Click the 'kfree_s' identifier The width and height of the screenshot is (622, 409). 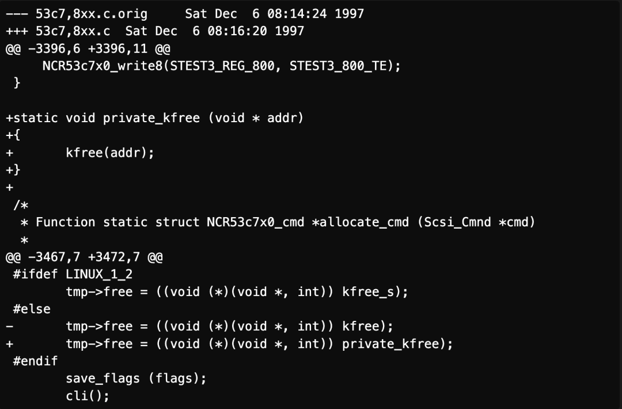click(368, 292)
